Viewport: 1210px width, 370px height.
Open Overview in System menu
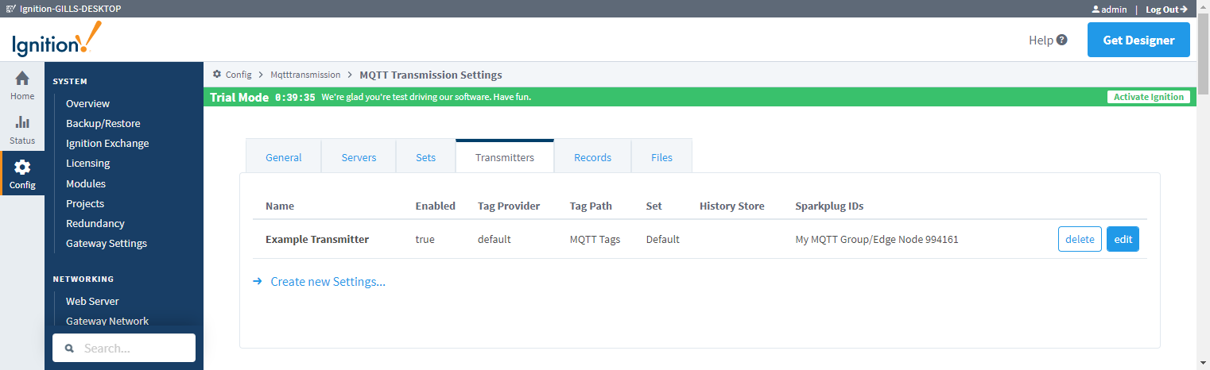point(87,103)
